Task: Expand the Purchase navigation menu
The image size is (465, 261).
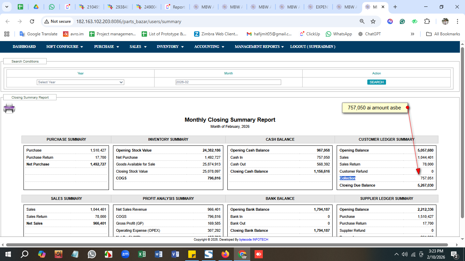Action: [107, 47]
